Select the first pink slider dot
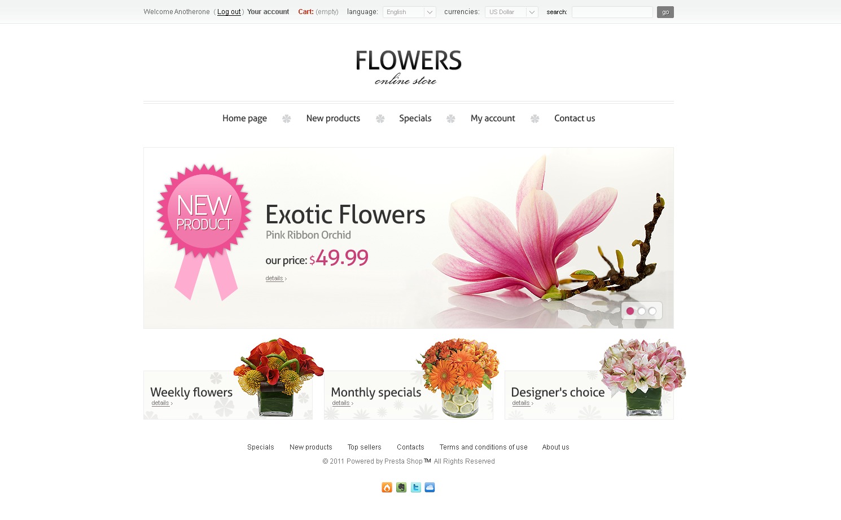841x520 pixels. click(630, 311)
